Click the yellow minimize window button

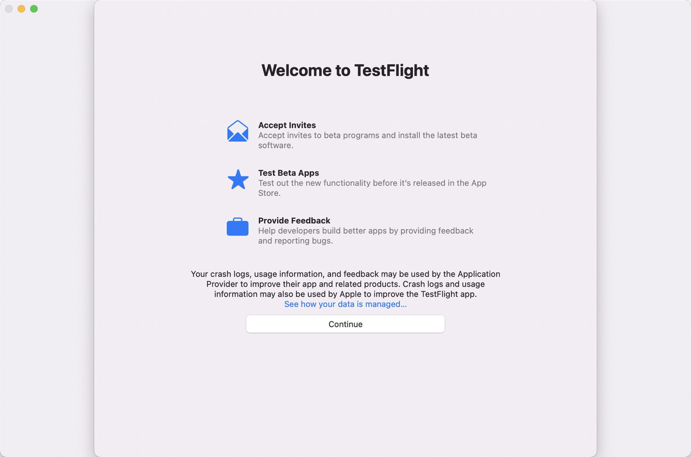coord(21,9)
